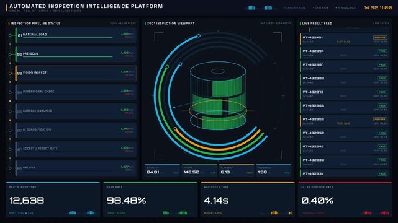Click the red sparkline in False Positive Rate card
Viewport: 398px width, 223px height.
coord(374,213)
